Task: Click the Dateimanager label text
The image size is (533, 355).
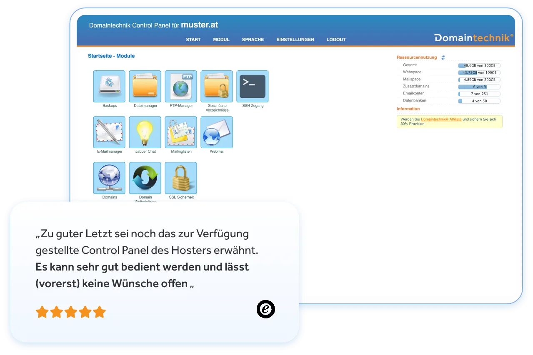Action: pyautogui.click(x=145, y=106)
